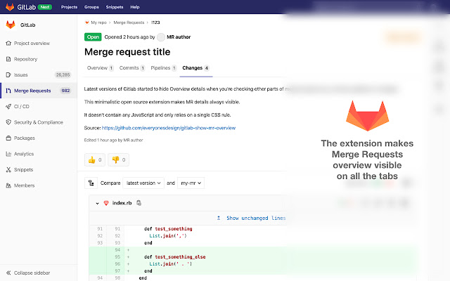
Task: Click the Issues icon in sidebar
Action: coord(8,75)
